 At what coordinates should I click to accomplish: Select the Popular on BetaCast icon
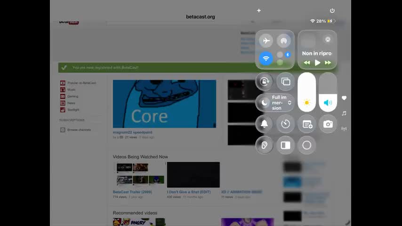pyautogui.click(x=63, y=83)
